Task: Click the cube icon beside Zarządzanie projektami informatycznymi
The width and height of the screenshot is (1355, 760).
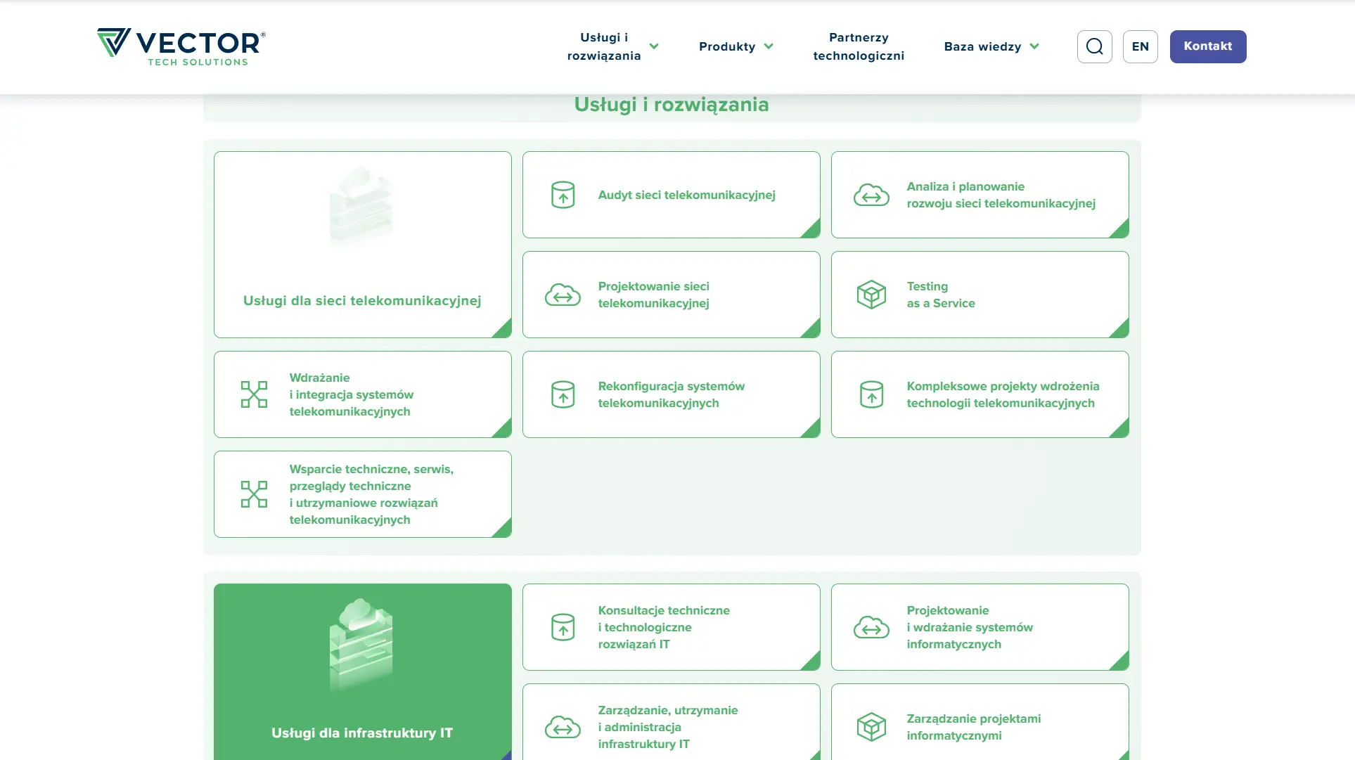Action: [x=871, y=727]
